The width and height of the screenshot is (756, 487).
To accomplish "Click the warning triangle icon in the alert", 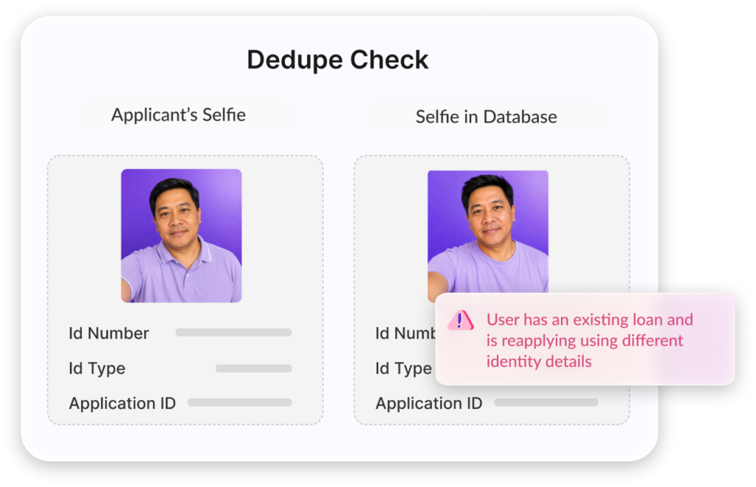I will (x=461, y=320).
